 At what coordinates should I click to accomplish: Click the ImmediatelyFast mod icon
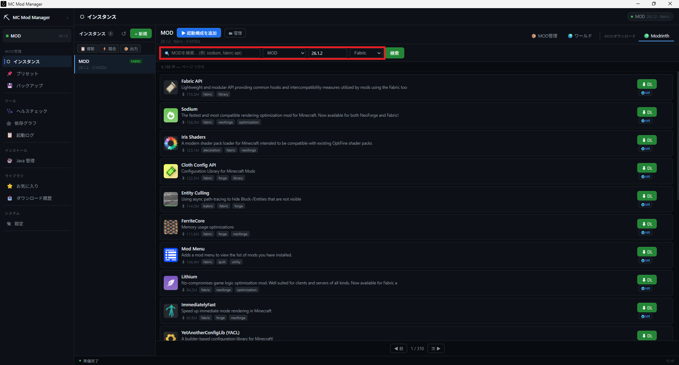pyautogui.click(x=171, y=311)
